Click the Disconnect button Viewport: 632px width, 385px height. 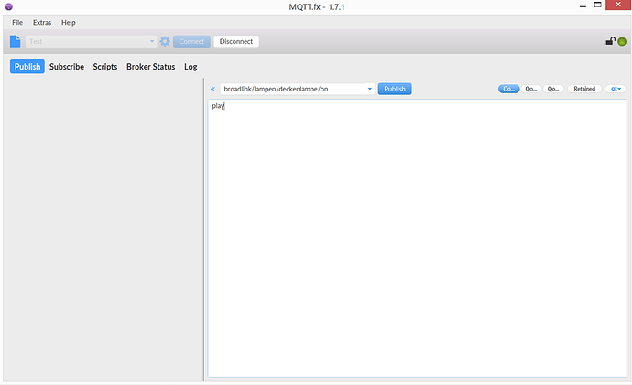click(x=236, y=41)
